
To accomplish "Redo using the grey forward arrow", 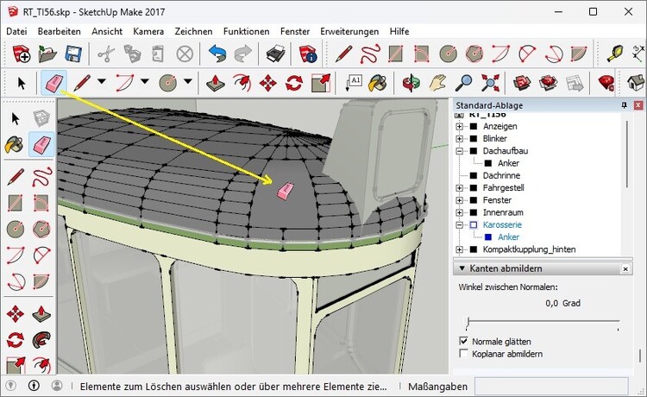I will [243, 54].
